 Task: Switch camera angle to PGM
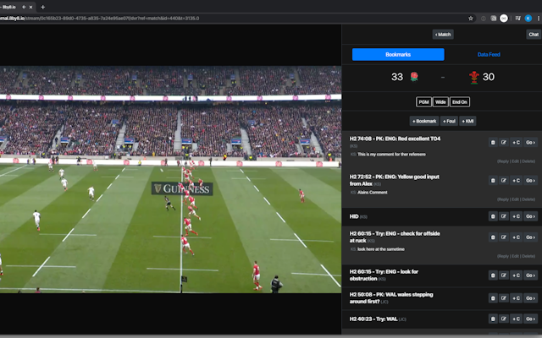click(423, 102)
